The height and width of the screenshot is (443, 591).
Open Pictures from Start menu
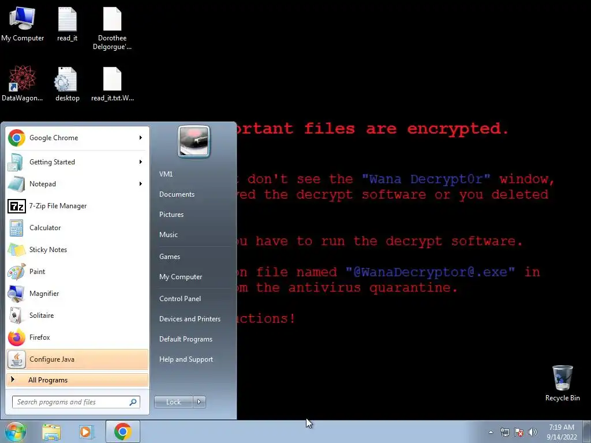tap(171, 215)
